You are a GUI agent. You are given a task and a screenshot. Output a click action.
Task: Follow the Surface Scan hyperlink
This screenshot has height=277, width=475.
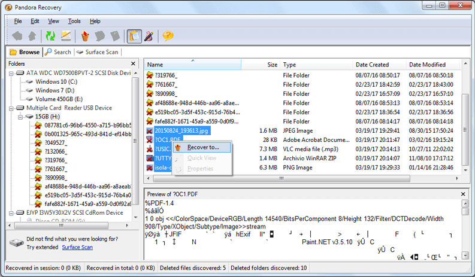pyautogui.click(x=77, y=247)
